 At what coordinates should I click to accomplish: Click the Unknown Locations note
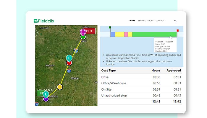tap(139, 63)
